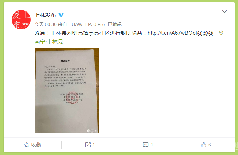
Task: Open the post options chevron menu
Action: [224, 11]
